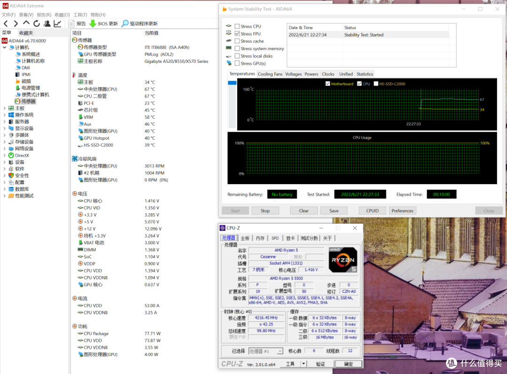The height and width of the screenshot is (374, 507).
Task: Click the refresh icon in AIDA64 toolbar
Action: click(x=37, y=23)
